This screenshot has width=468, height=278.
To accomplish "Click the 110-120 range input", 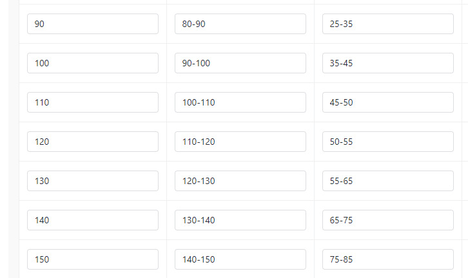I will tap(240, 142).
